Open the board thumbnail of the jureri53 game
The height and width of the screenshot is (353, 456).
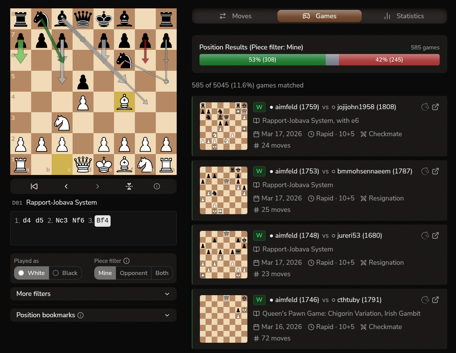click(x=223, y=254)
